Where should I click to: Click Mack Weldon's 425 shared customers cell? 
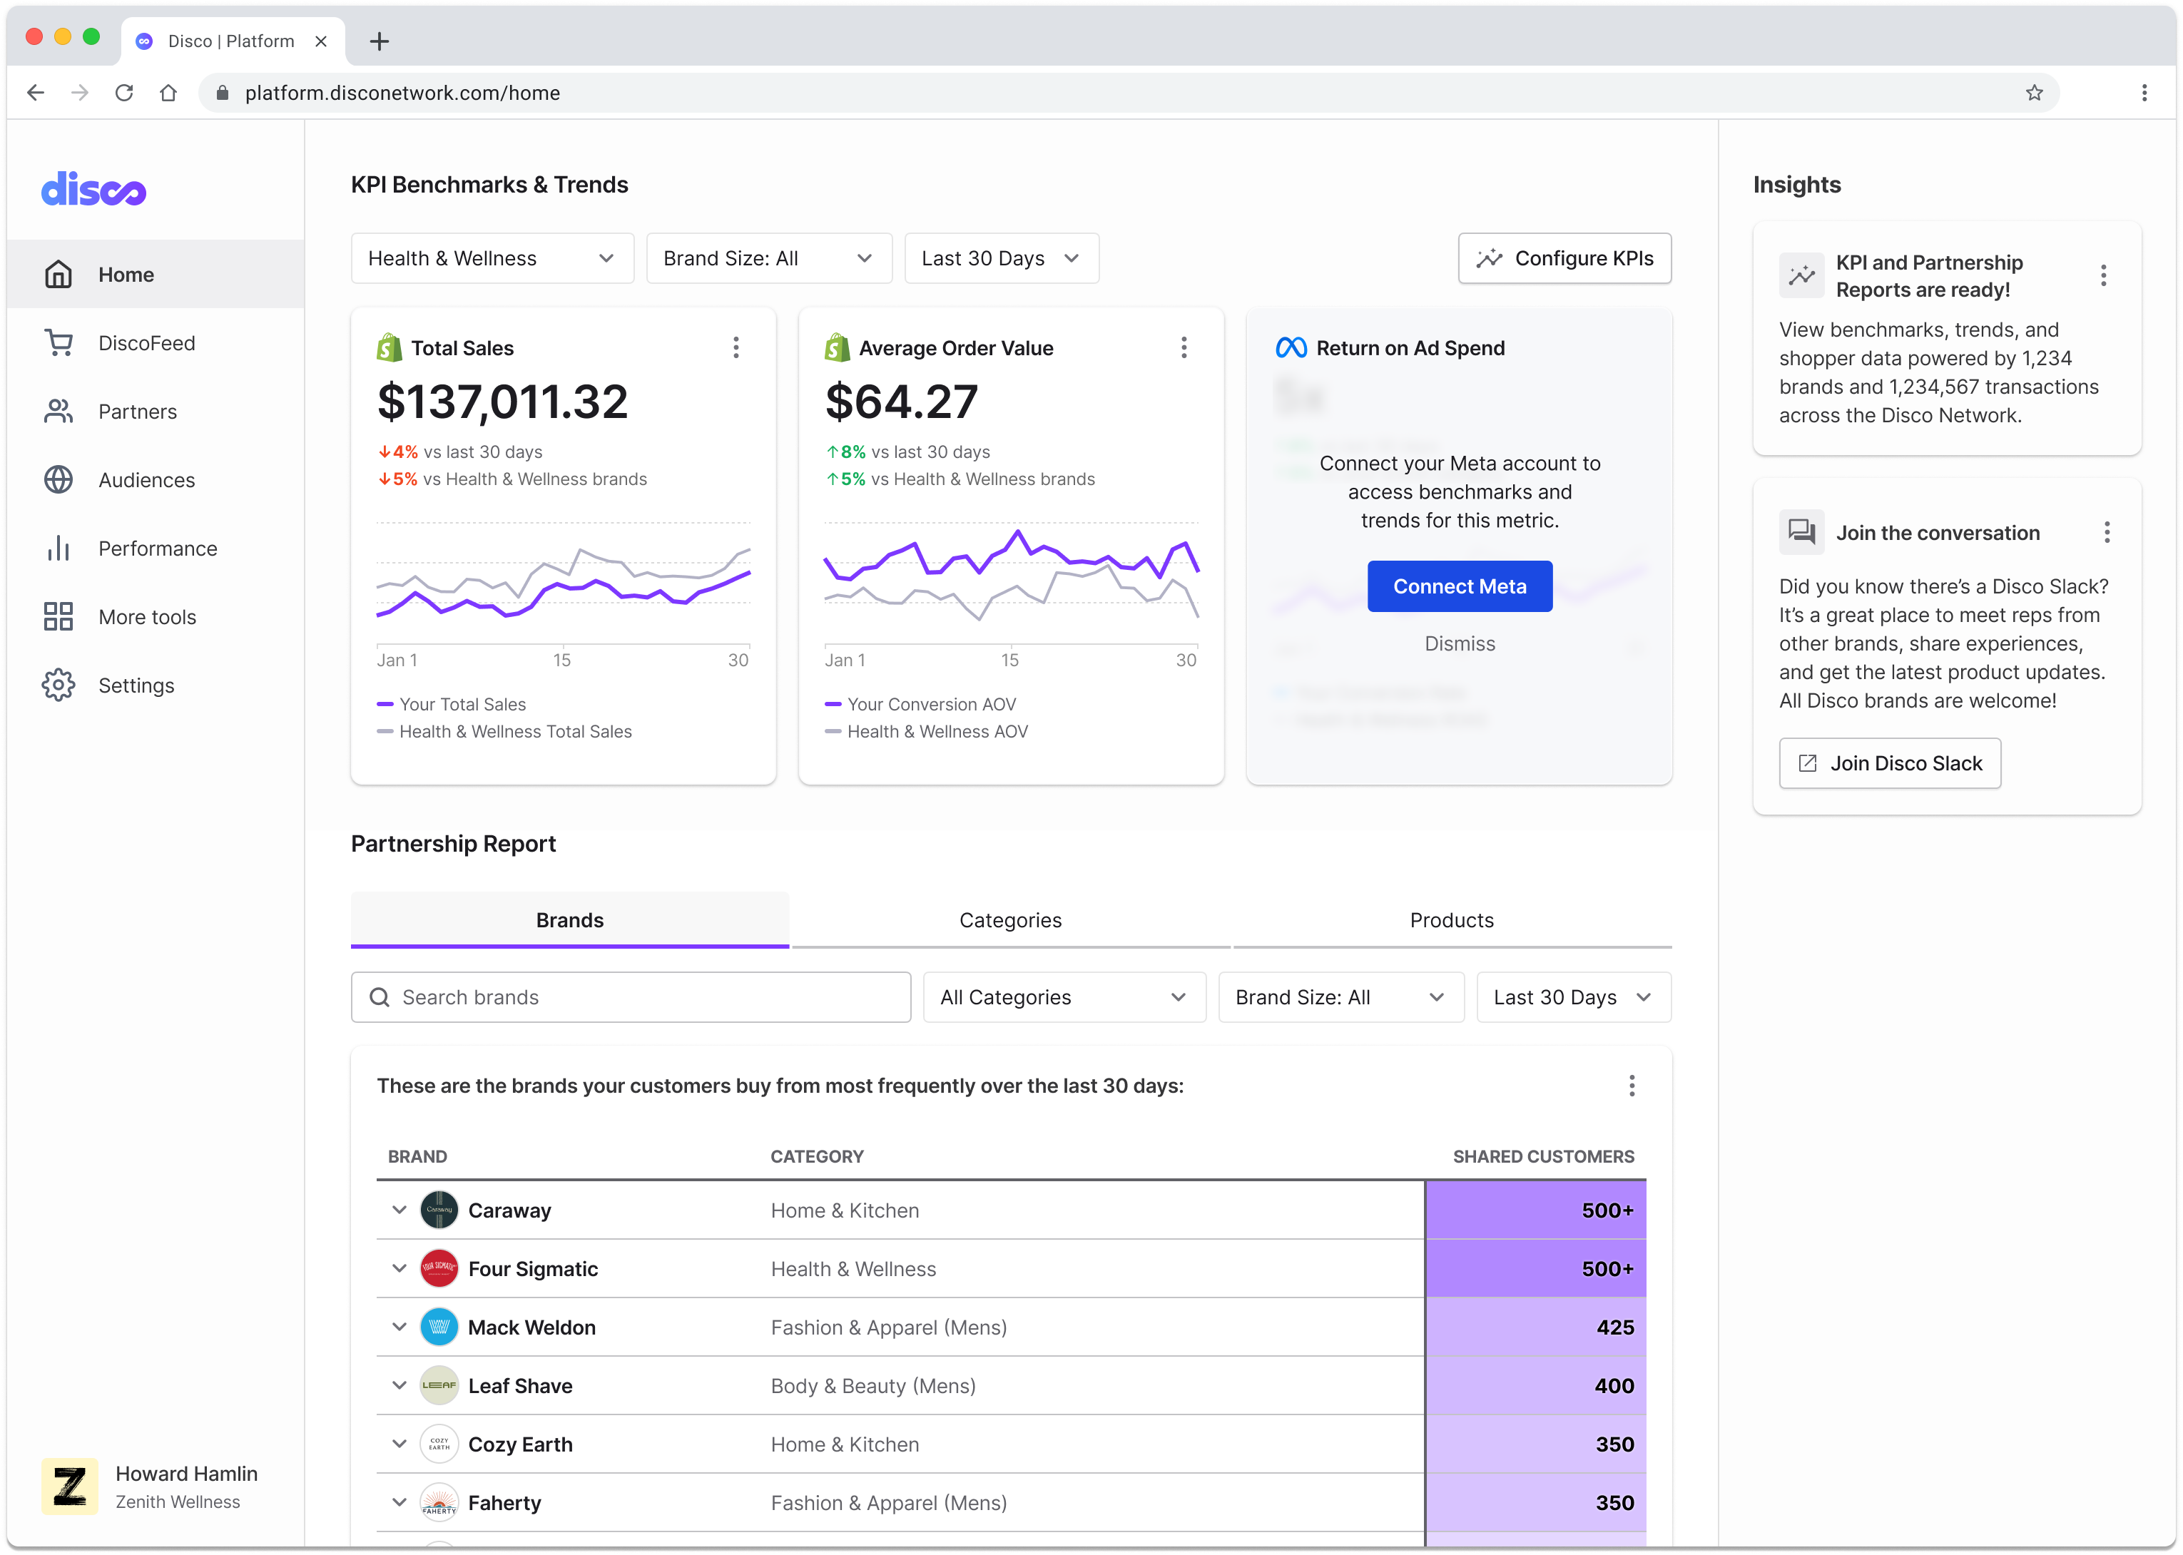pos(1536,1327)
